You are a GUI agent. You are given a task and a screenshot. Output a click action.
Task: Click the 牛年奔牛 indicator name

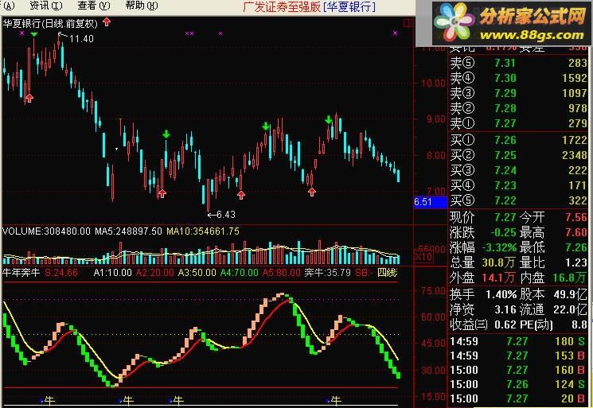[21, 272]
